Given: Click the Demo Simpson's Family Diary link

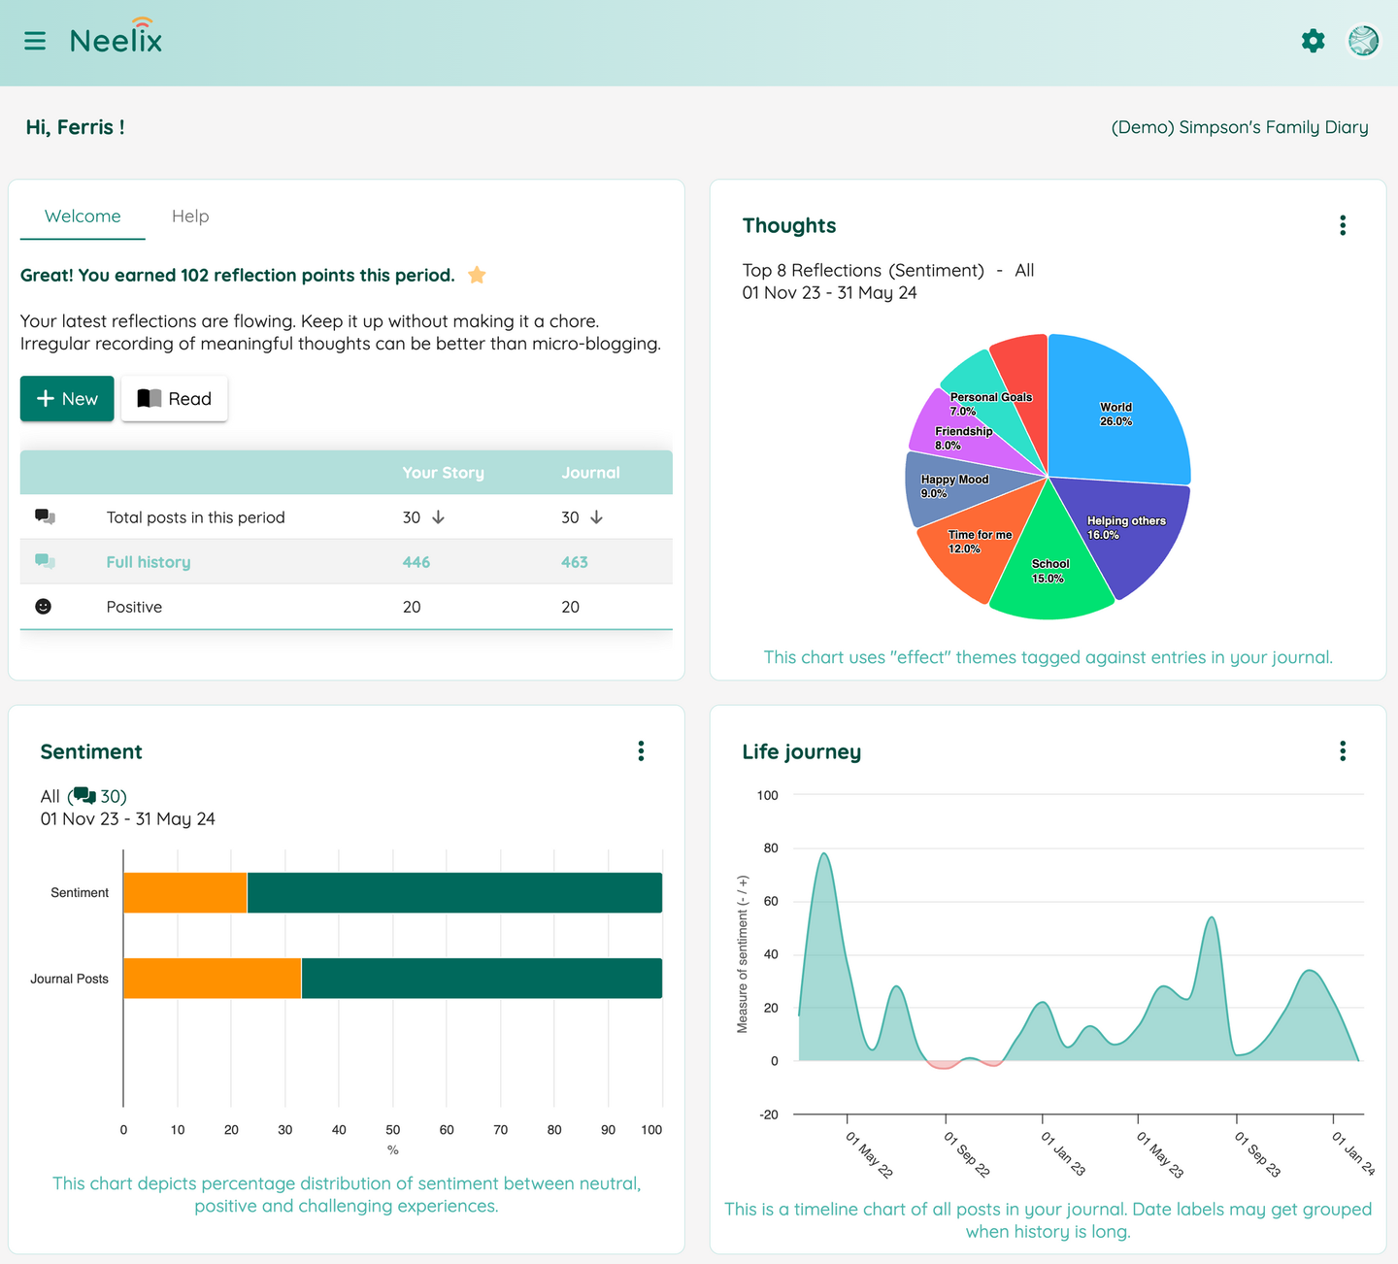Looking at the screenshot, I should (x=1240, y=127).
